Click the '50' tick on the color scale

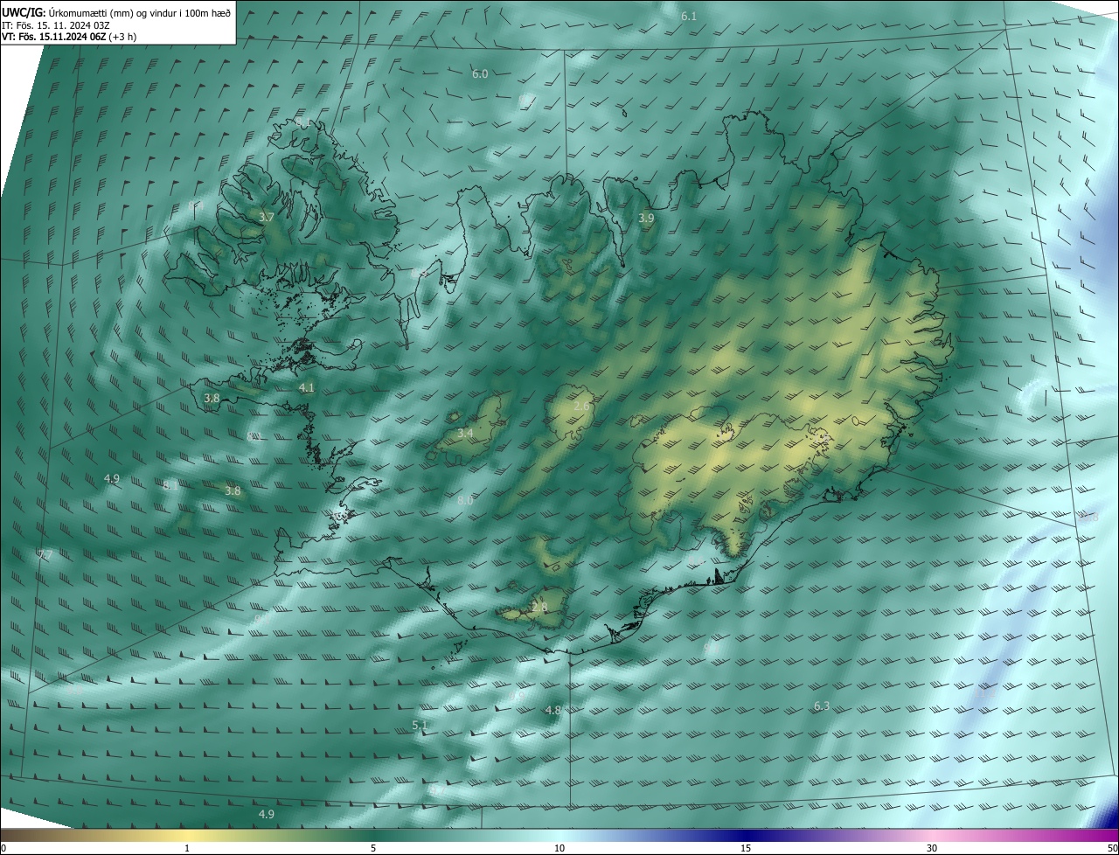1111,848
